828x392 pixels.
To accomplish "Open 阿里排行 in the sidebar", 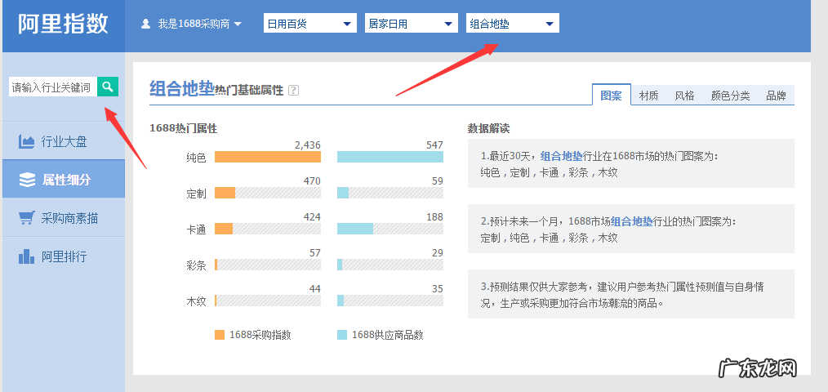I will point(64,256).
